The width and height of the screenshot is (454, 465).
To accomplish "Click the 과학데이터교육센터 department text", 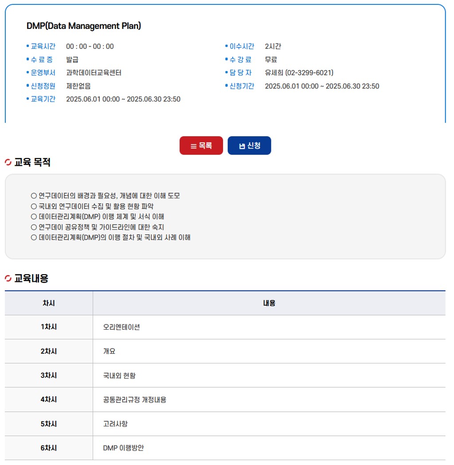I will tap(94, 73).
